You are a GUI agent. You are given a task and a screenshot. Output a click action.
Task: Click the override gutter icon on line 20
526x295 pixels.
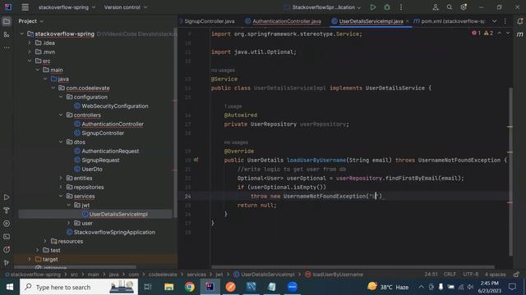click(x=196, y=160)
